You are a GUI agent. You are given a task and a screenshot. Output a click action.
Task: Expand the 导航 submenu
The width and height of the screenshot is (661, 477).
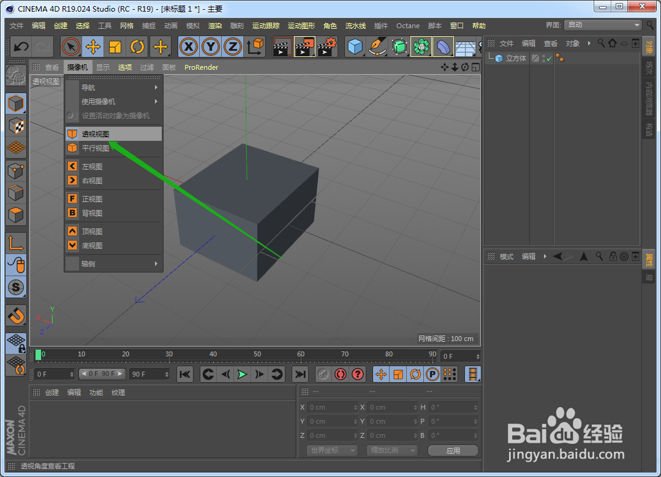pyautogui.click(x=113, y=87)
